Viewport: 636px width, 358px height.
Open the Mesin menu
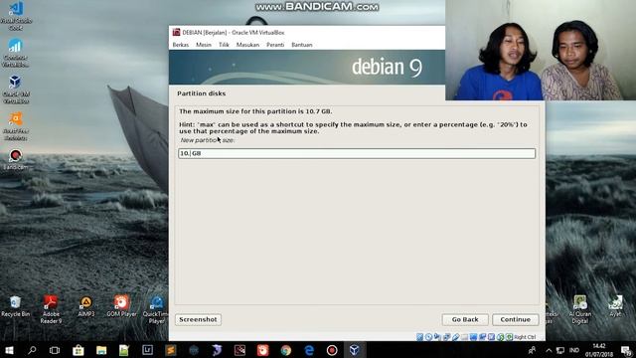tap(204, 45)
